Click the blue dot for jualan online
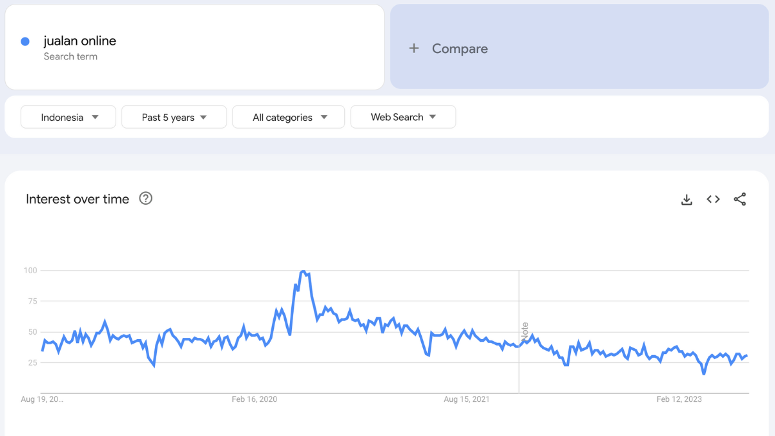Screen dimensions: 775x436 25,41
